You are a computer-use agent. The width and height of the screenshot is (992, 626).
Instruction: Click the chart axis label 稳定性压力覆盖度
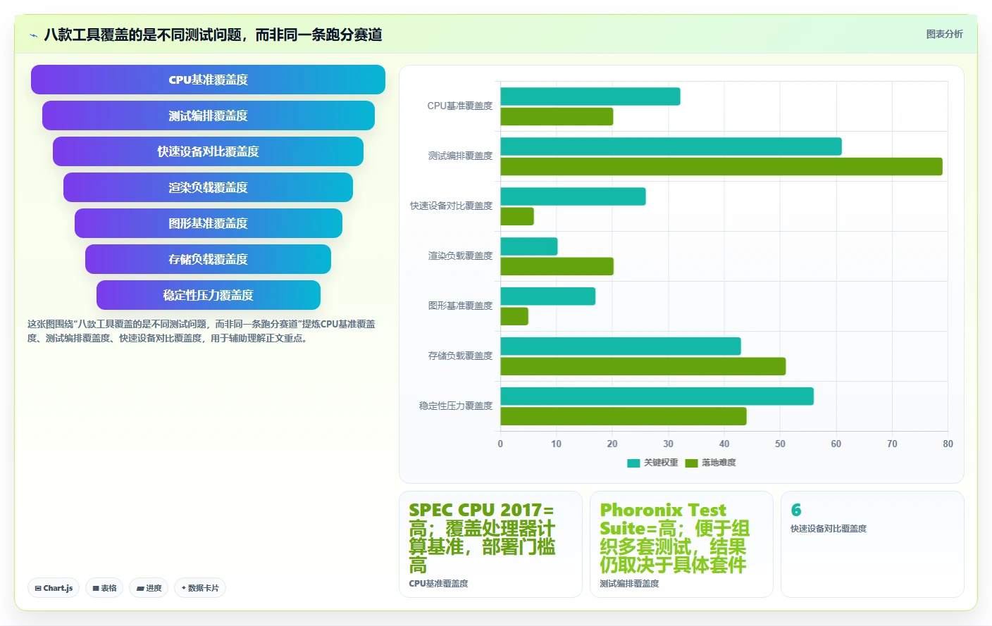pyautogui.click(x=456, y=406)
